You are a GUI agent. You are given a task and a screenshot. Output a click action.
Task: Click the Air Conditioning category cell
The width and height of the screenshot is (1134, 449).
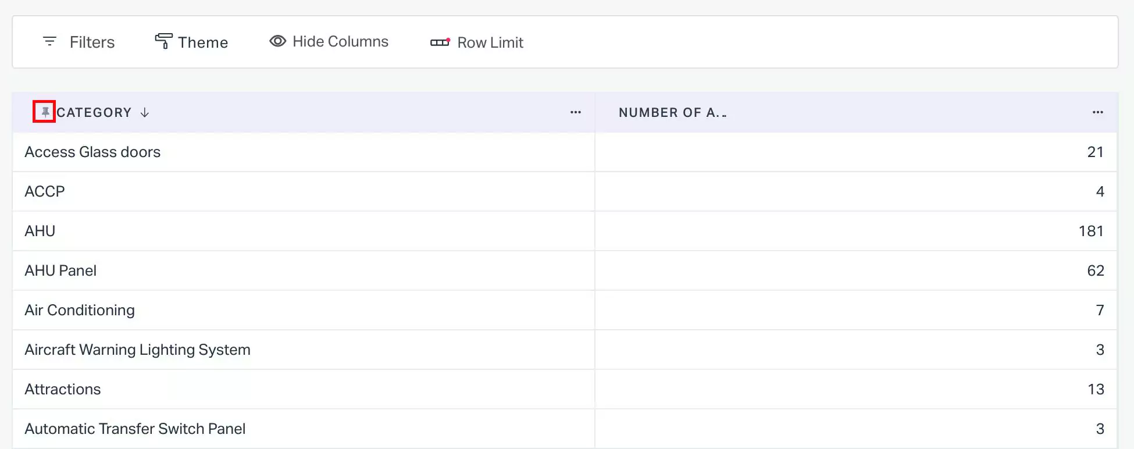(x=80, y=310)
